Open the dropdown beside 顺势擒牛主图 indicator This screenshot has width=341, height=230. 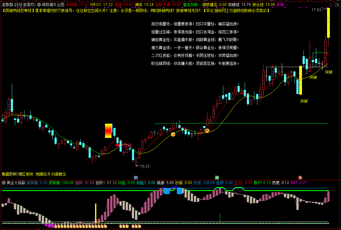click(x=39, y=5)
